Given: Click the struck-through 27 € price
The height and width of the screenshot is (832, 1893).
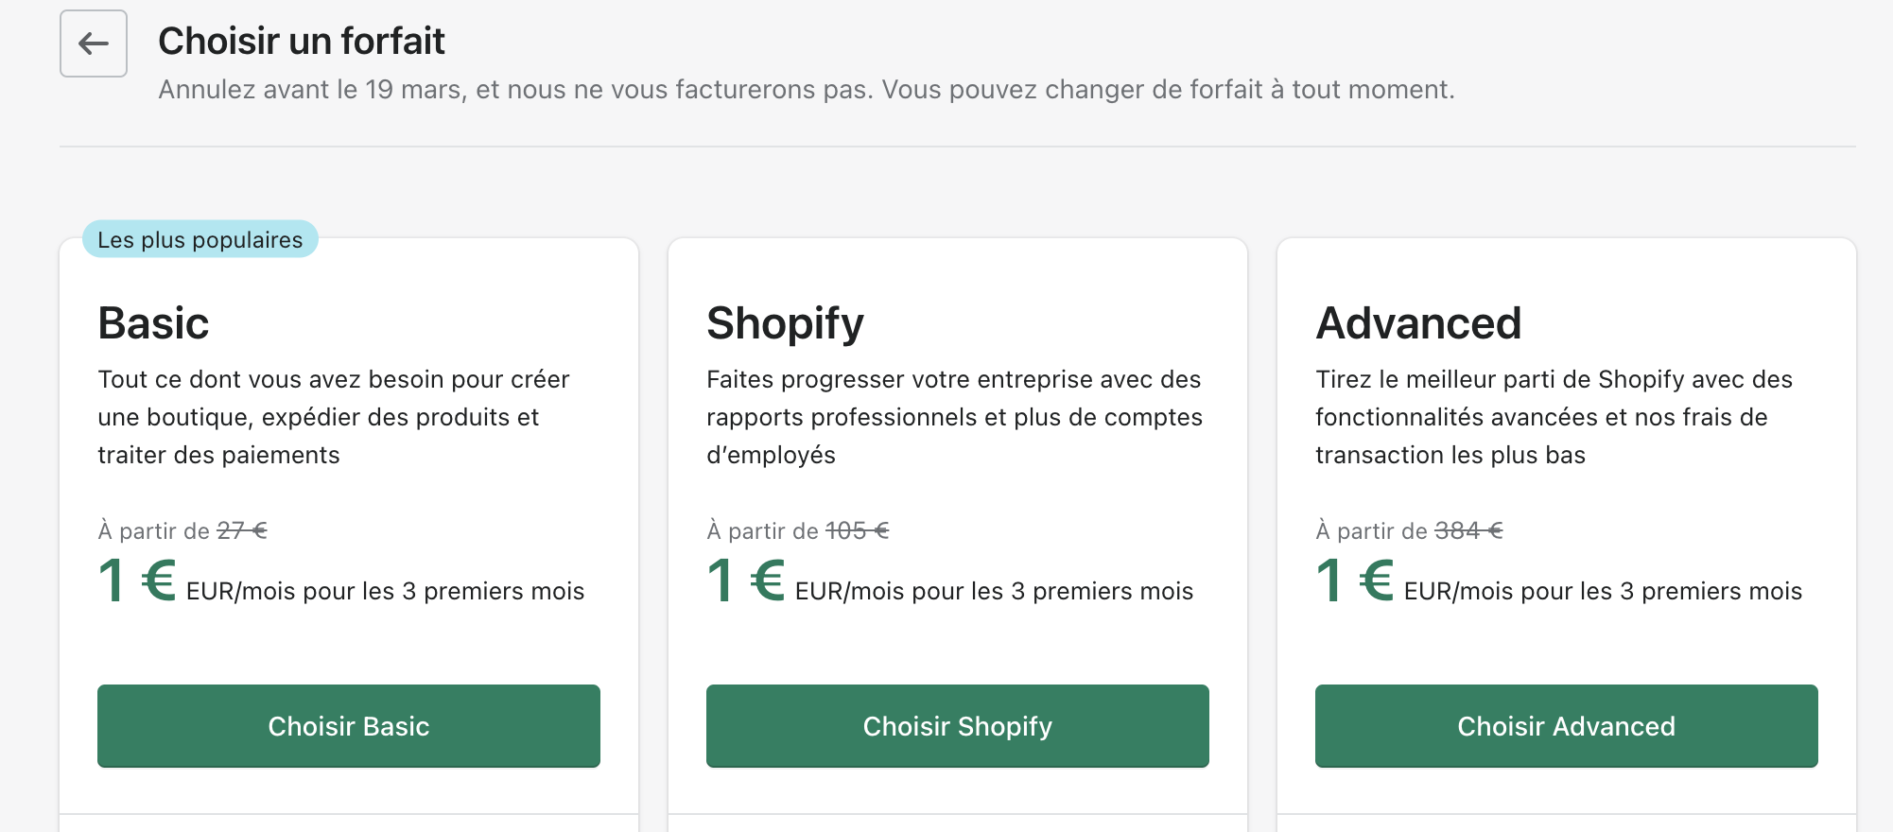Looking at the screenshot, I should pos(242,531).
